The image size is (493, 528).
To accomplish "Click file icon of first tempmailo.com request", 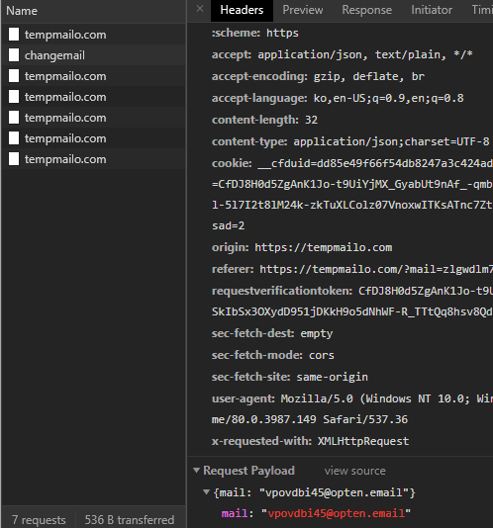I will [14, 35].
